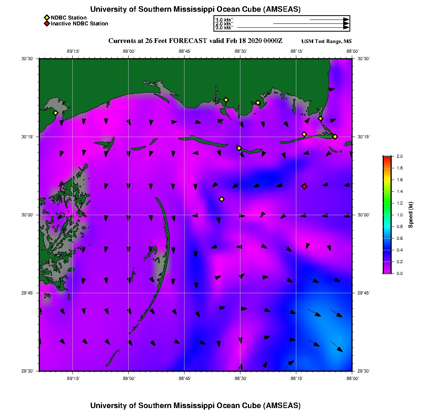Viewport: 430px width, 410px height.
Task: Click the bottom 'University of Southern Mississippi Ocean Cube' caption
Action: 195,405
